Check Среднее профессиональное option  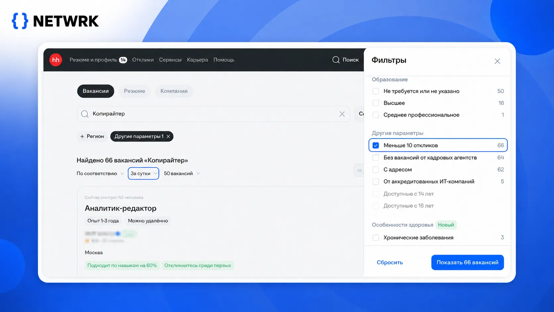click(x=376, y=115)
